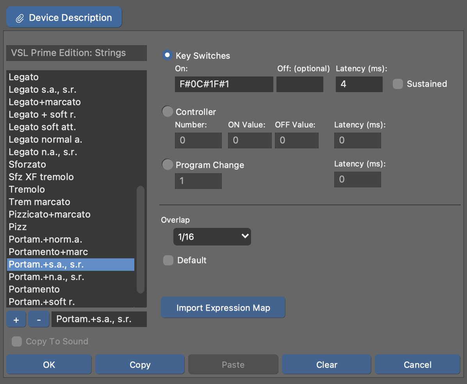
Task: Click the Device Description paperclip button
Action: point(64,18)
